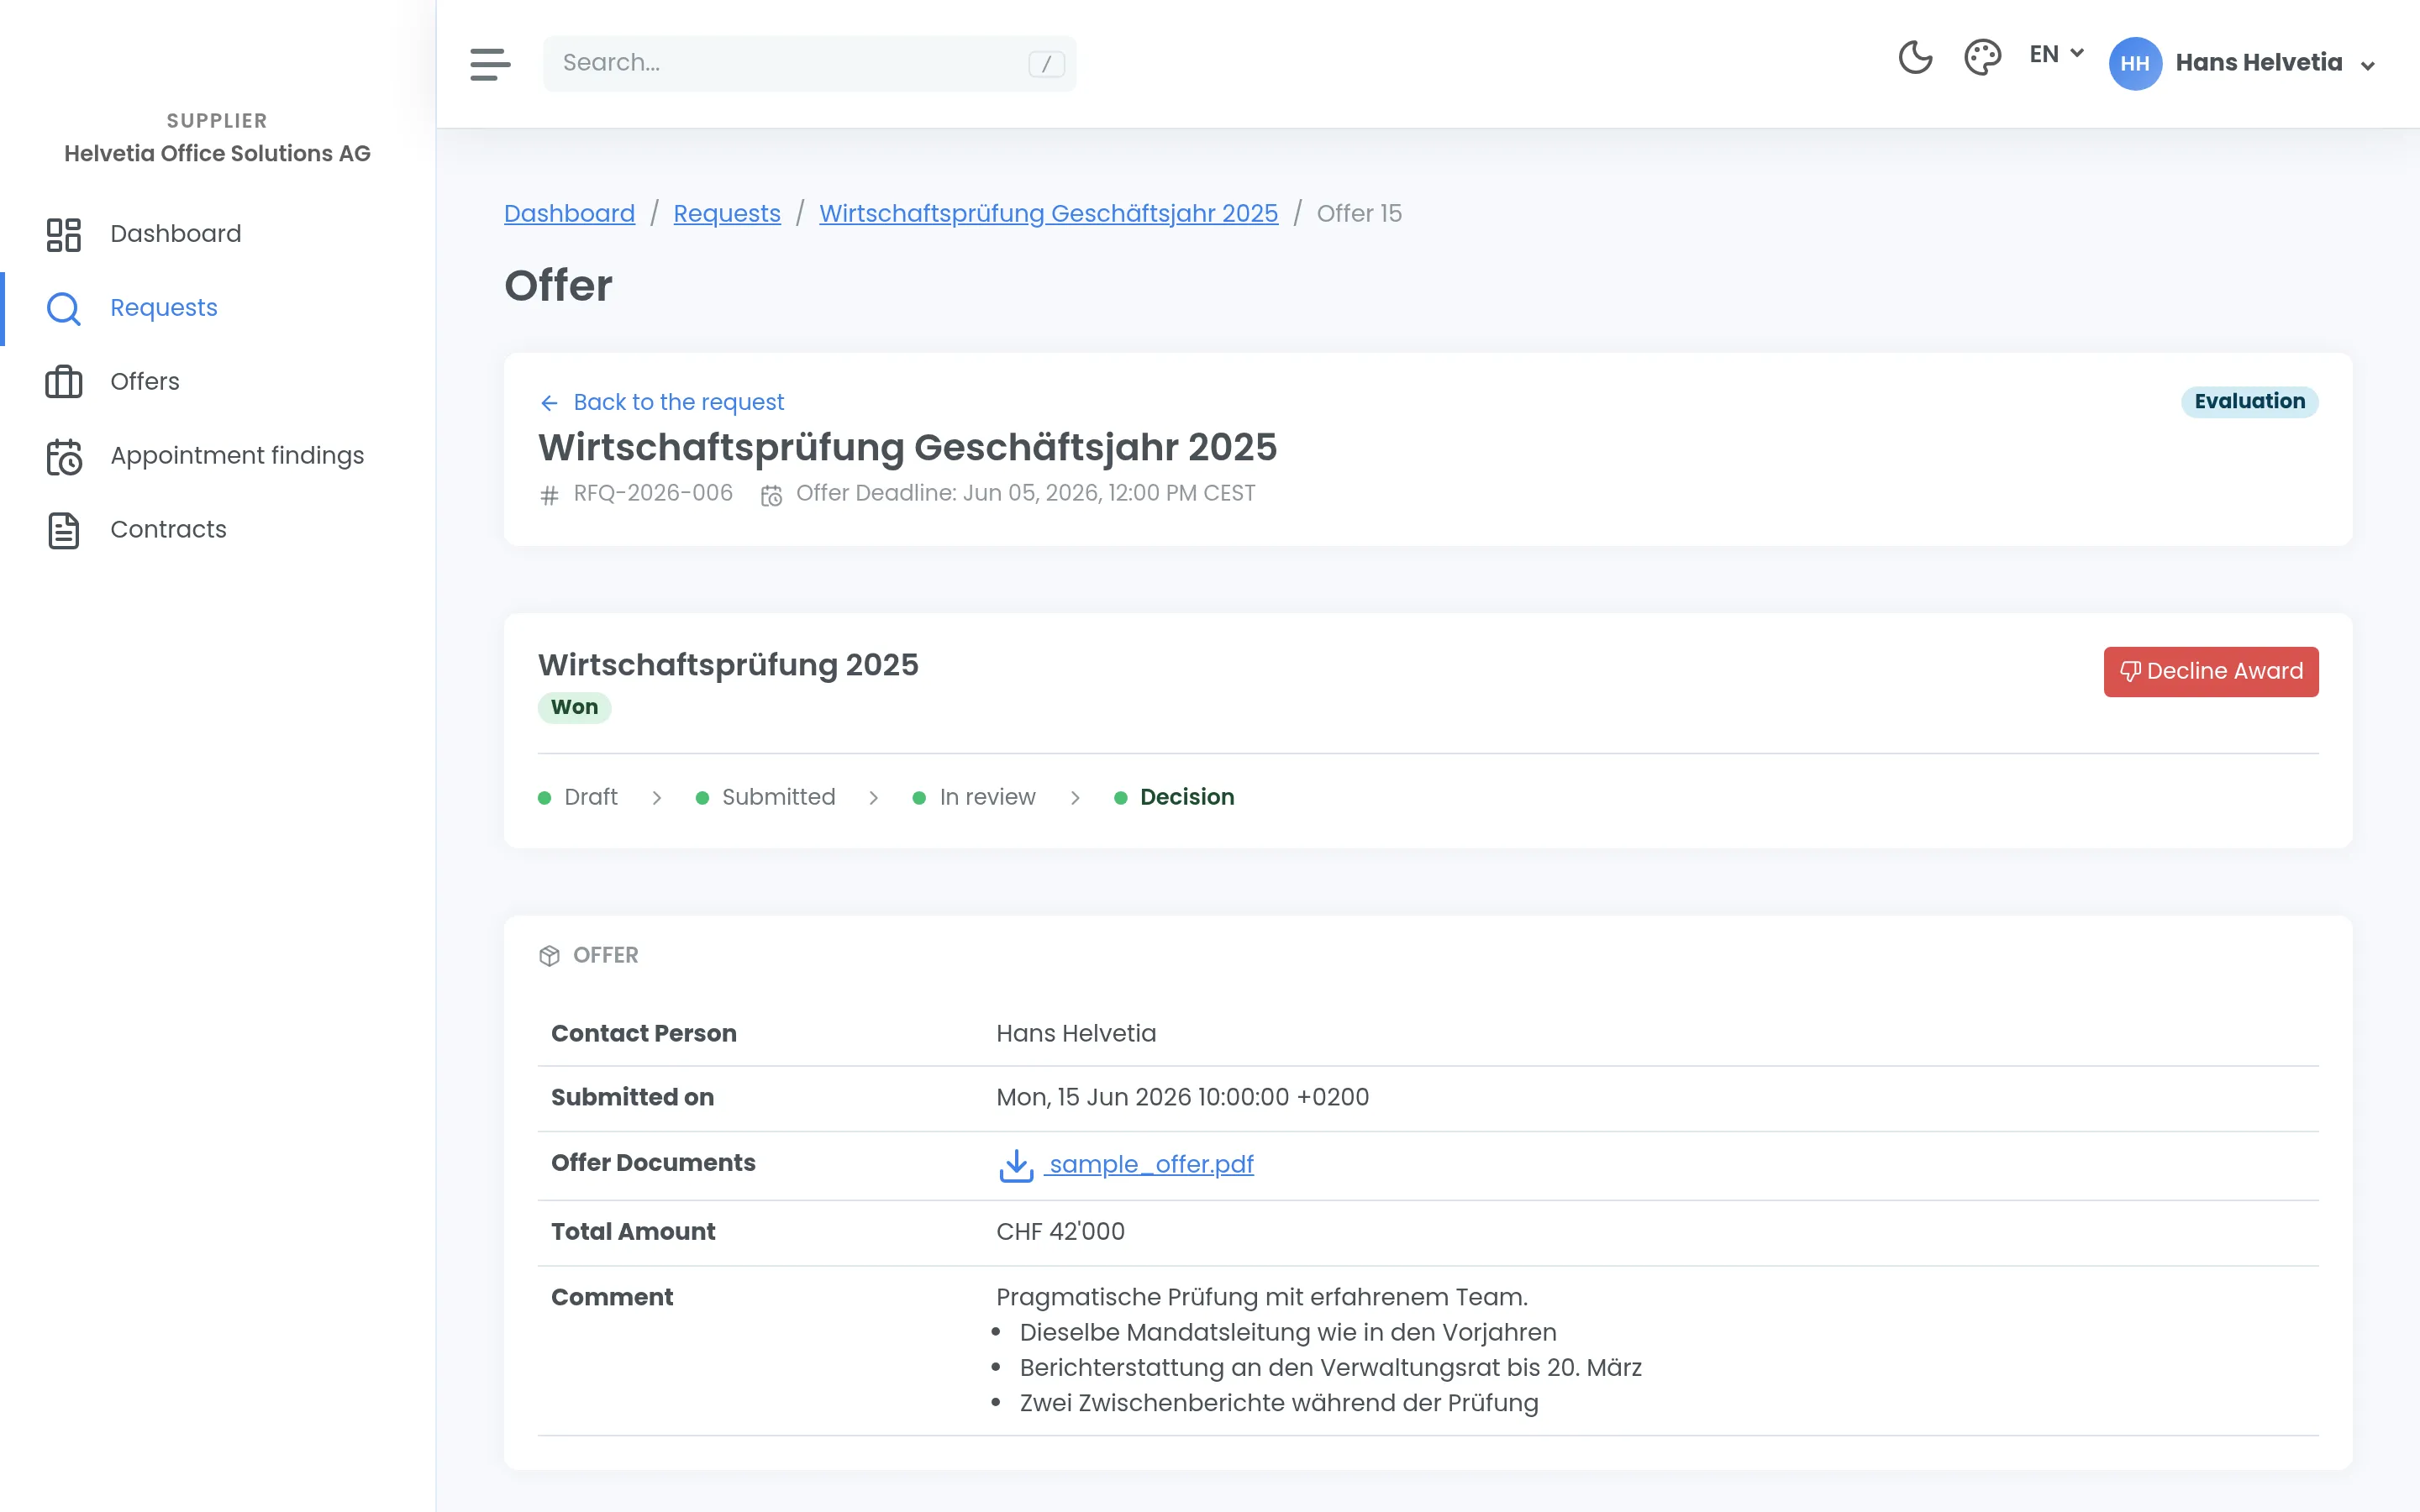
Task: Click the Offers briefcase icon
Action: click(x=64, y=382)
